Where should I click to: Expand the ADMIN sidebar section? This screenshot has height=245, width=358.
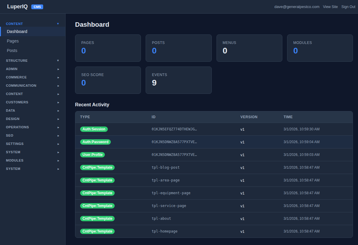click(x=32, y=69)
